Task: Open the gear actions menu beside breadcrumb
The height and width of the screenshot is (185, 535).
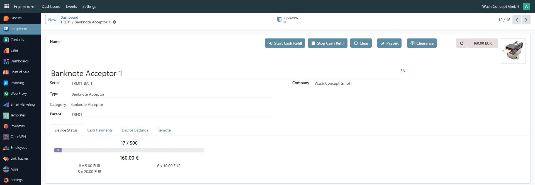Action: click(x=114, y=22)
